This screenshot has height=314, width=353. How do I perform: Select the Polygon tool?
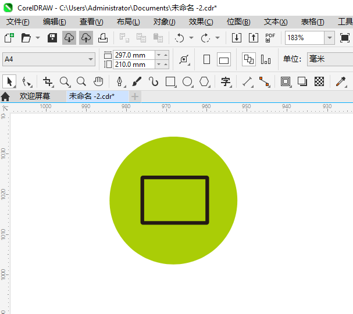[x=204, y=81]
